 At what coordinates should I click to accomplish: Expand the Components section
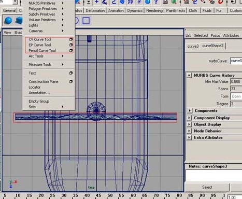pyautogui.click(x=190, y=110)
